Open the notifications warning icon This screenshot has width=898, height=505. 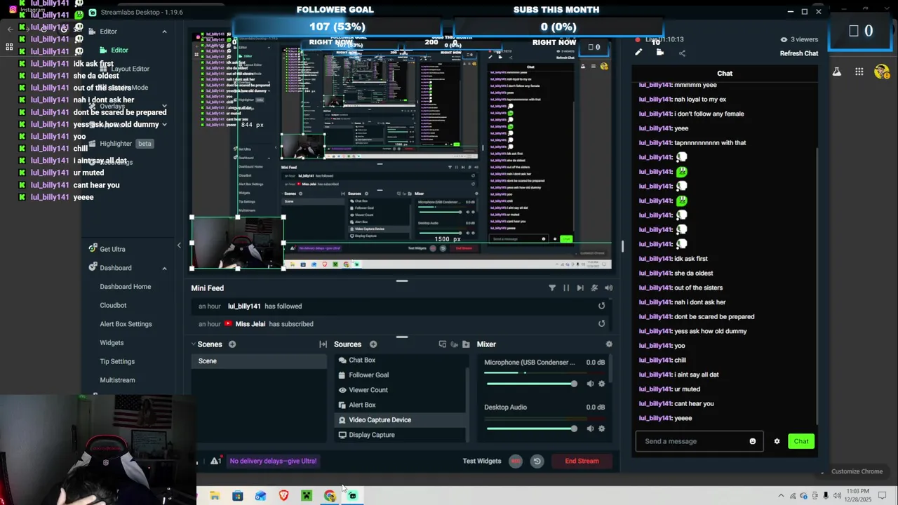click(x=215, y=461)
